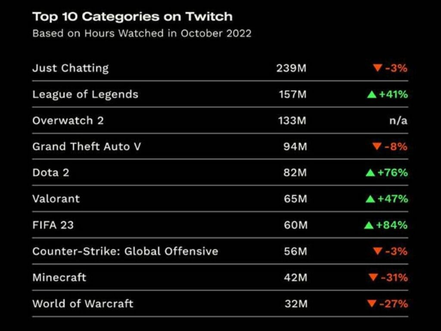This screenshot has width=441, height=331.
Task: Click the 157M value for League of Legends
Action: click(x=292, y=94)
